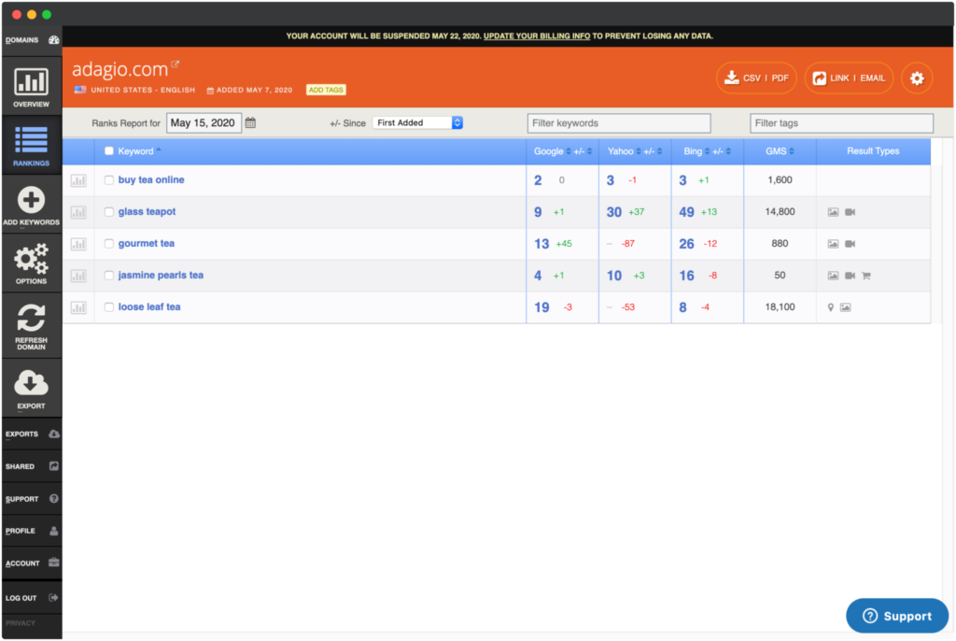The width and height of the screenshot is (956, 641).
Task: Show chart for loose leaf tea row
Action: (x=78, y=307)
